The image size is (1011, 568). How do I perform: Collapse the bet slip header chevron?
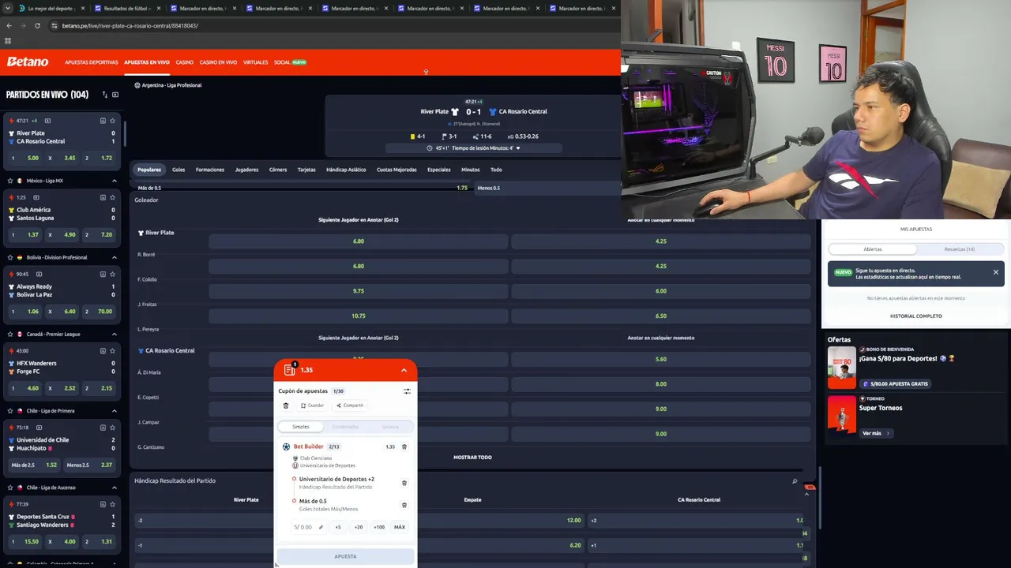tap(404, 370)
